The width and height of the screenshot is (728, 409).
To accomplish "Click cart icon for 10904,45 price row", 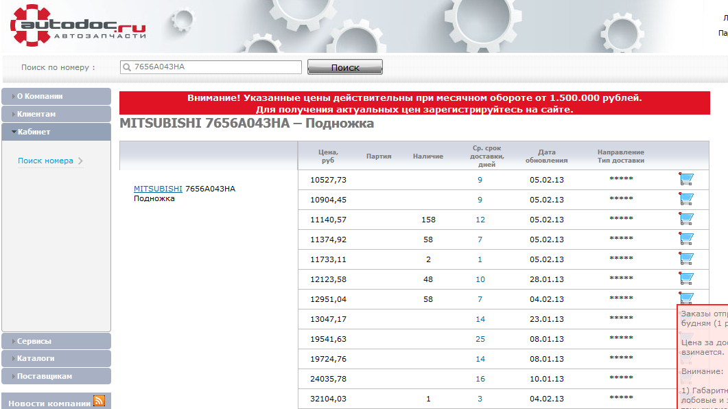I will [x=685, y=199].
